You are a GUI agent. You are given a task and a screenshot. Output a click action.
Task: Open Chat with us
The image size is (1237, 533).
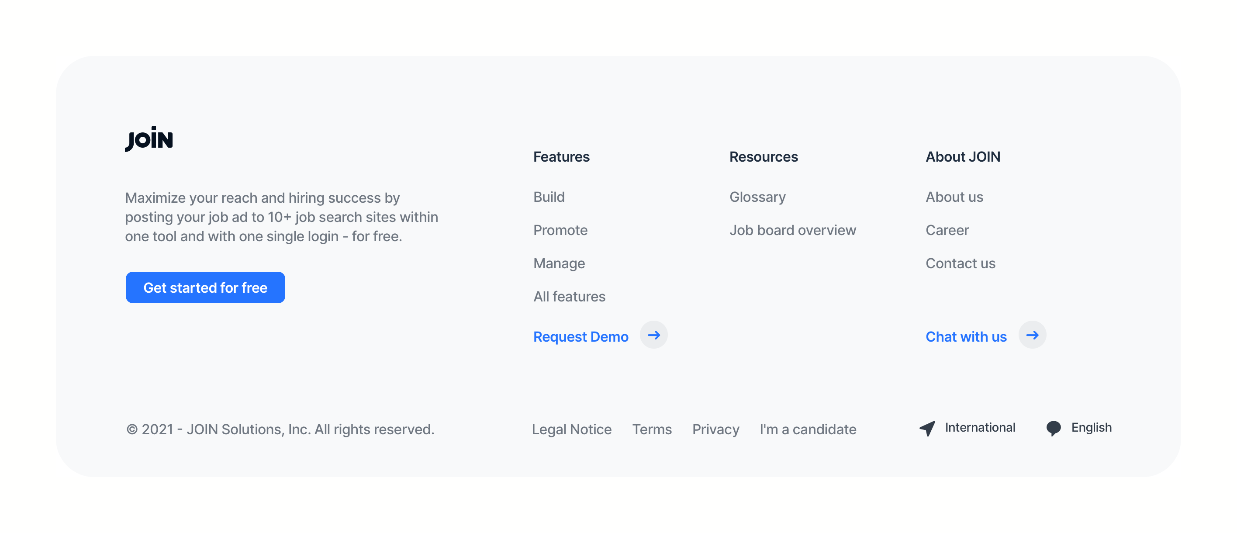tap(966, 336)
